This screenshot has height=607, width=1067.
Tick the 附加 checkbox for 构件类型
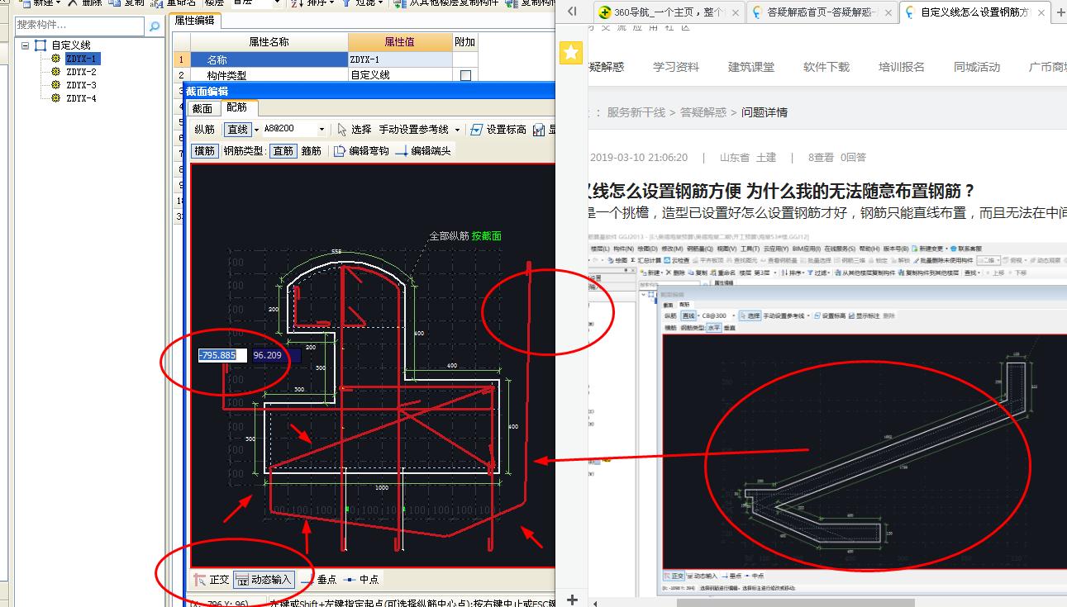(x=465, y=75)
